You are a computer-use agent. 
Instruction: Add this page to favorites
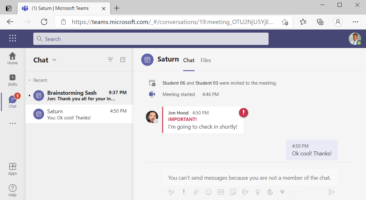click(285, 22)
